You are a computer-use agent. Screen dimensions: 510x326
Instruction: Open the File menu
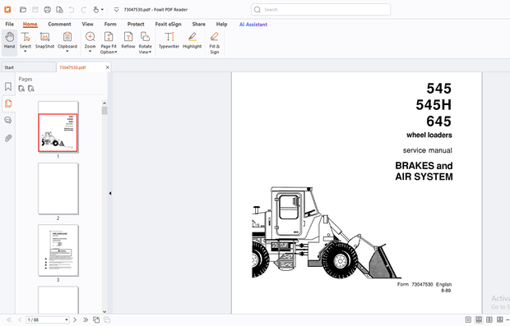[9, 24]
